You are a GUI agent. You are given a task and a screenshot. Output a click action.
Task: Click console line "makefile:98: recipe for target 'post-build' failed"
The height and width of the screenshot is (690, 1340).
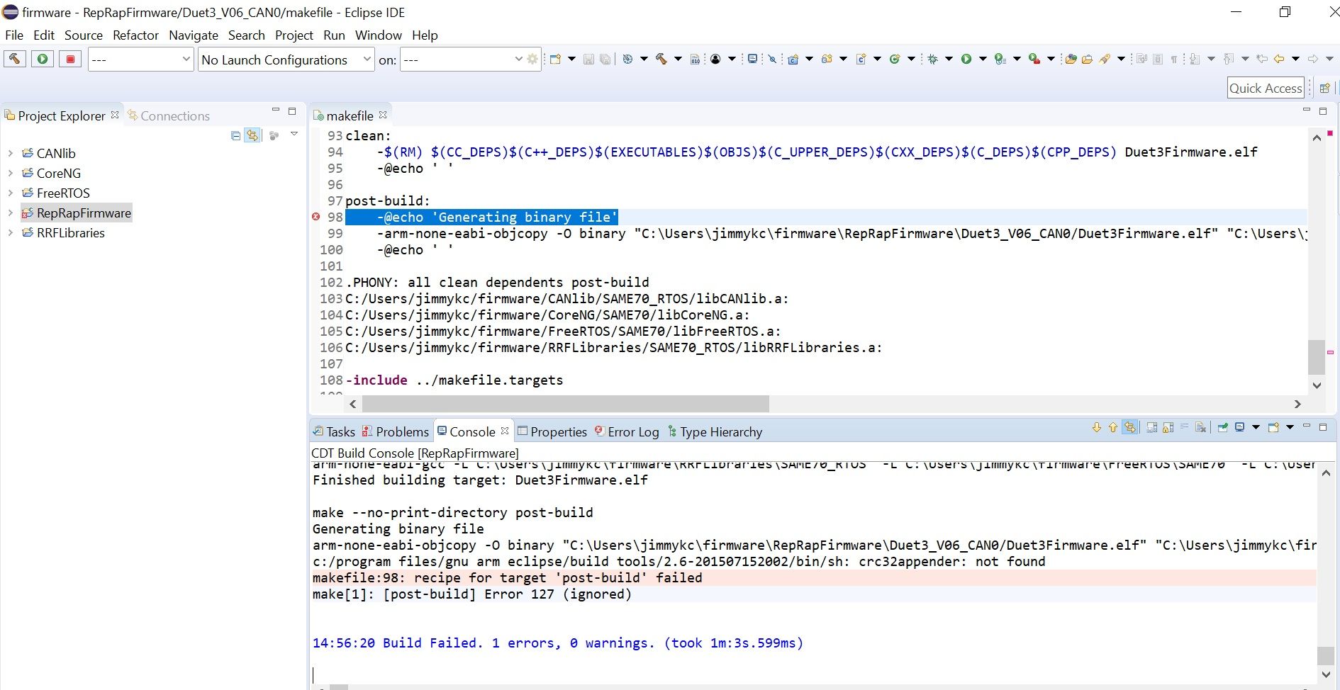(508, 577)
